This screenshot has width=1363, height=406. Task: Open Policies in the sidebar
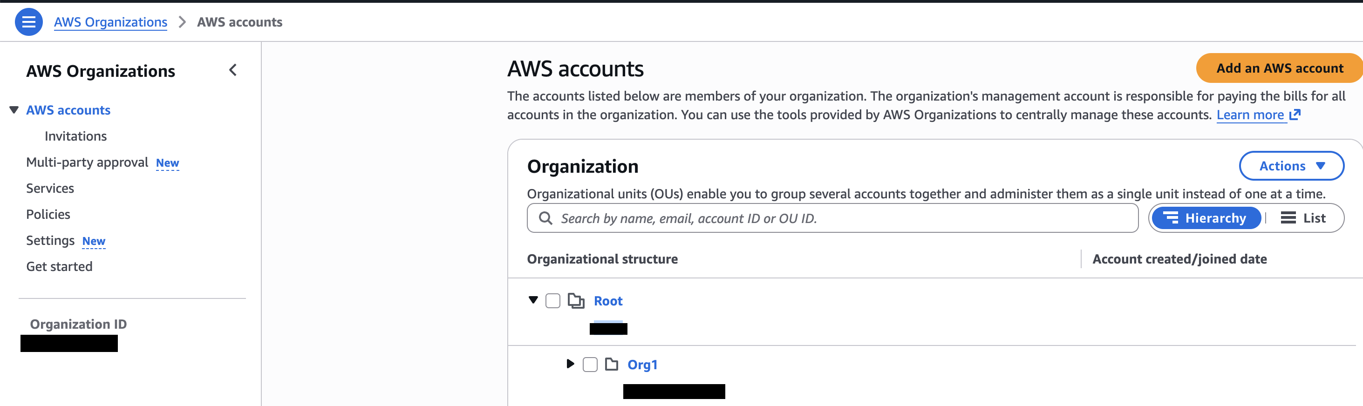pyautogui.click(x=48, y=214)
